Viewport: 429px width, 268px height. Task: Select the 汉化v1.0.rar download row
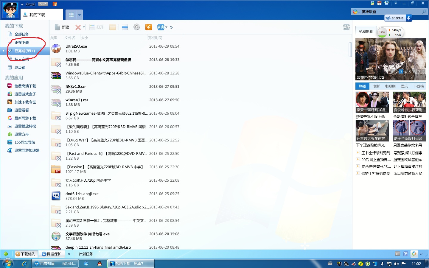116,89
